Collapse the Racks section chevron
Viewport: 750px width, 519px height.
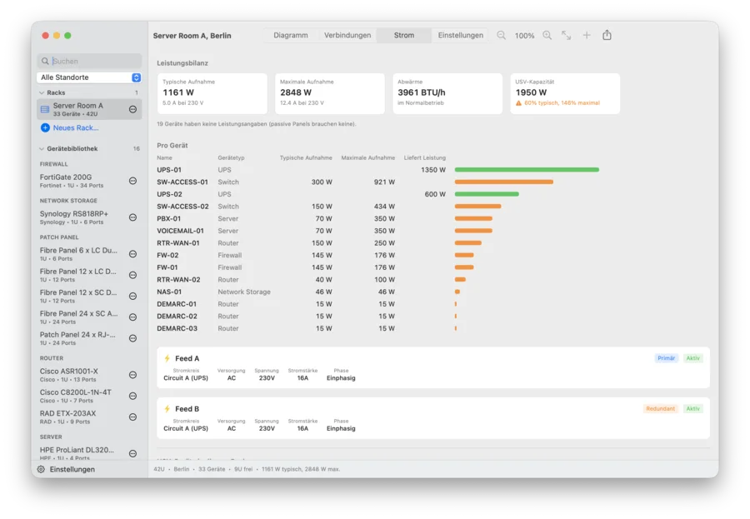[x=42, y=92]
